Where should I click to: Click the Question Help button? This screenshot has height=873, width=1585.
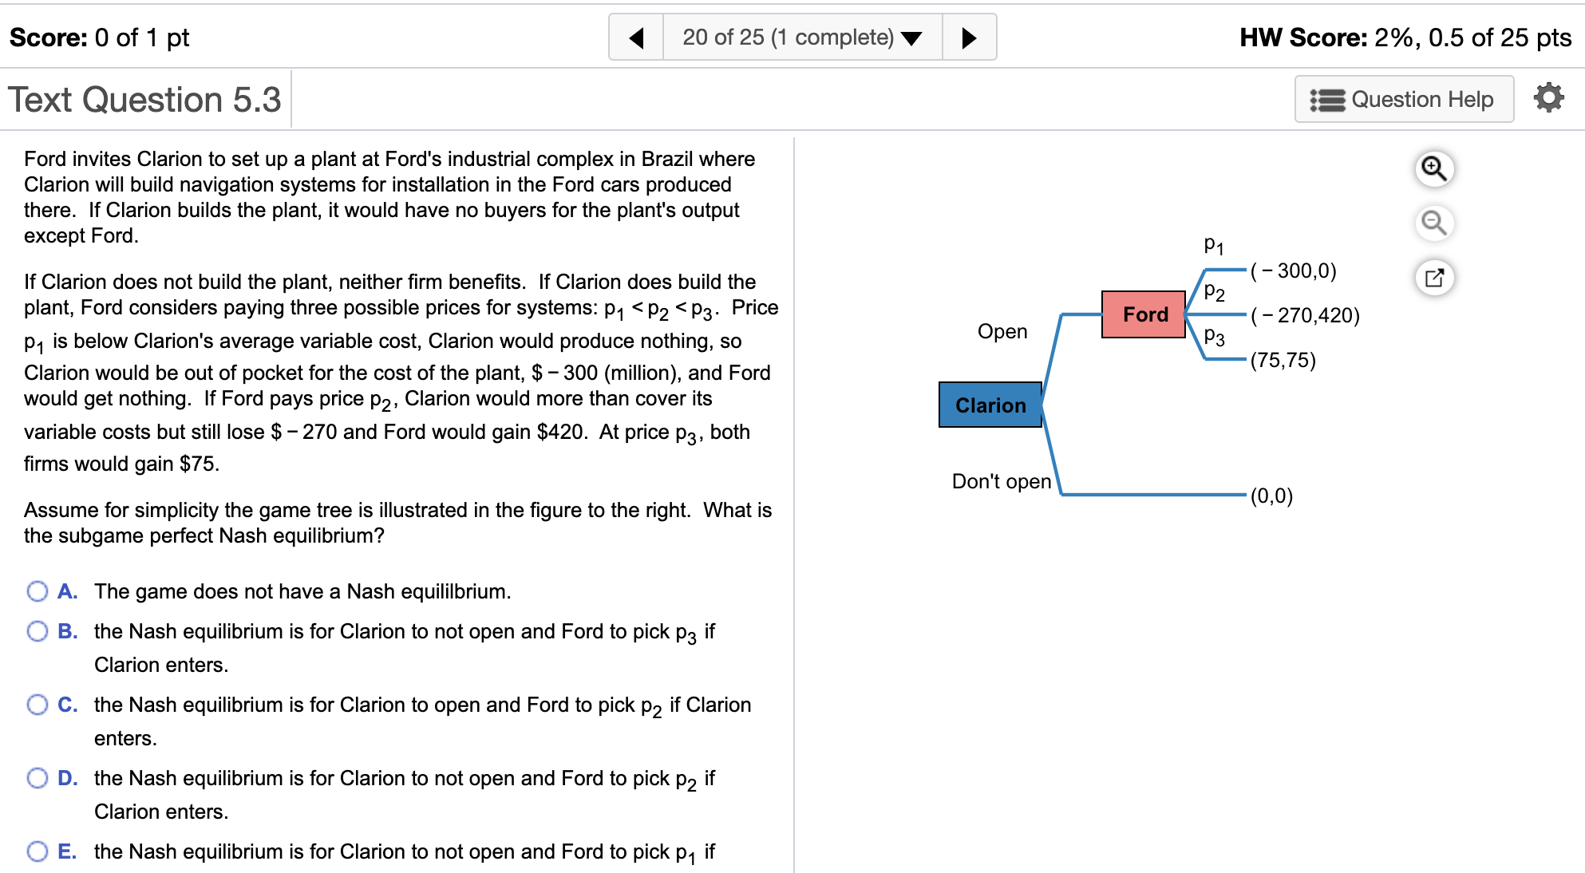1405,99
